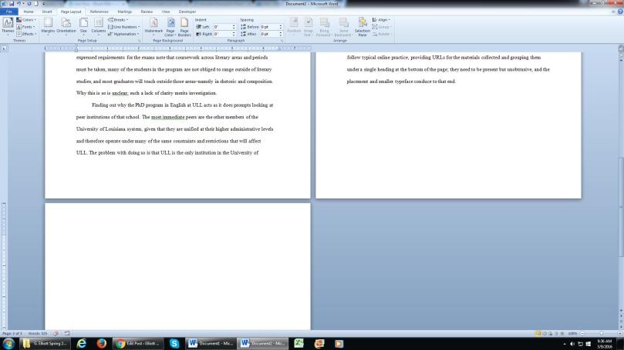Click the Margins icon

(47, 26)
